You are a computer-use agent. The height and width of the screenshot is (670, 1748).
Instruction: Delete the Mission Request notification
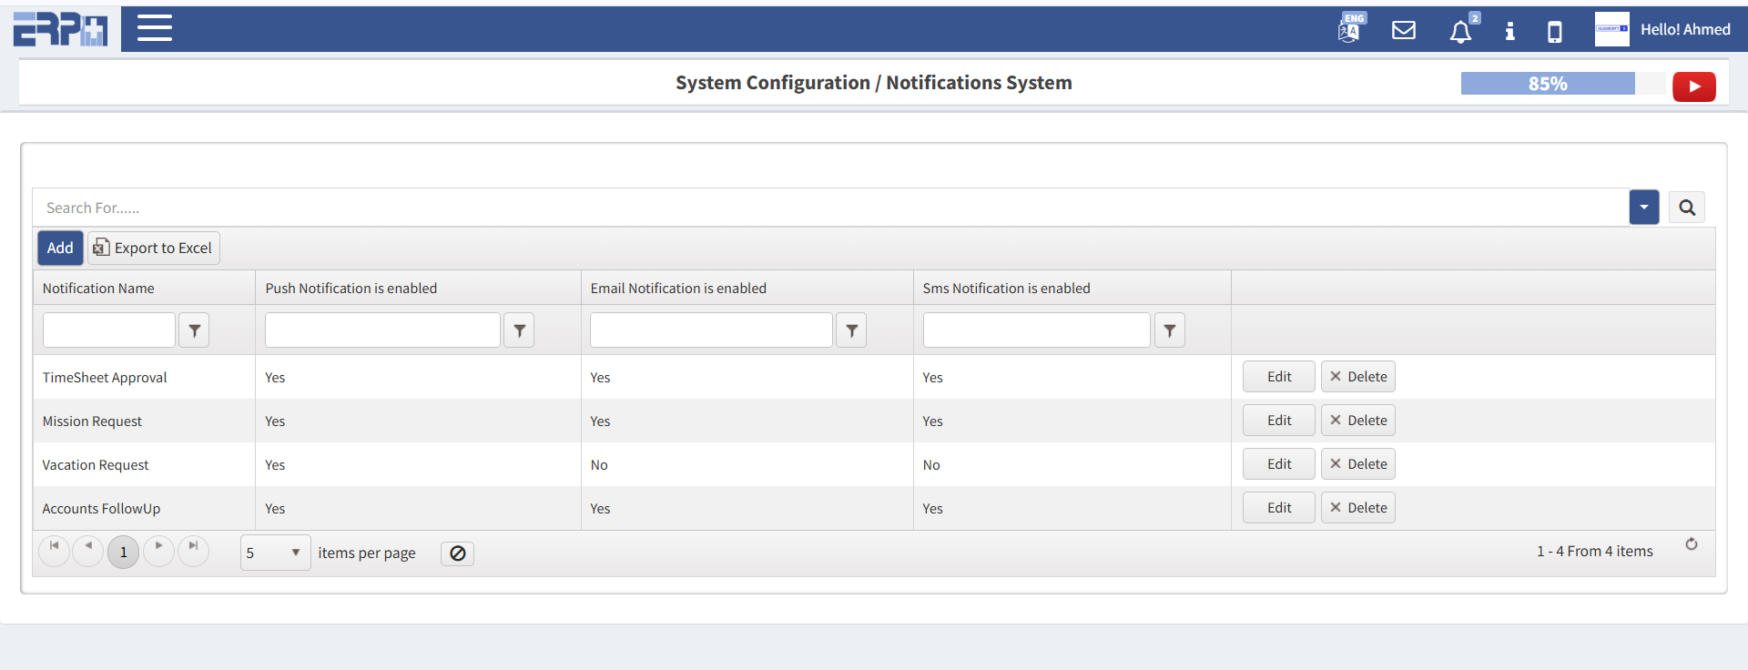point(1357,421)
